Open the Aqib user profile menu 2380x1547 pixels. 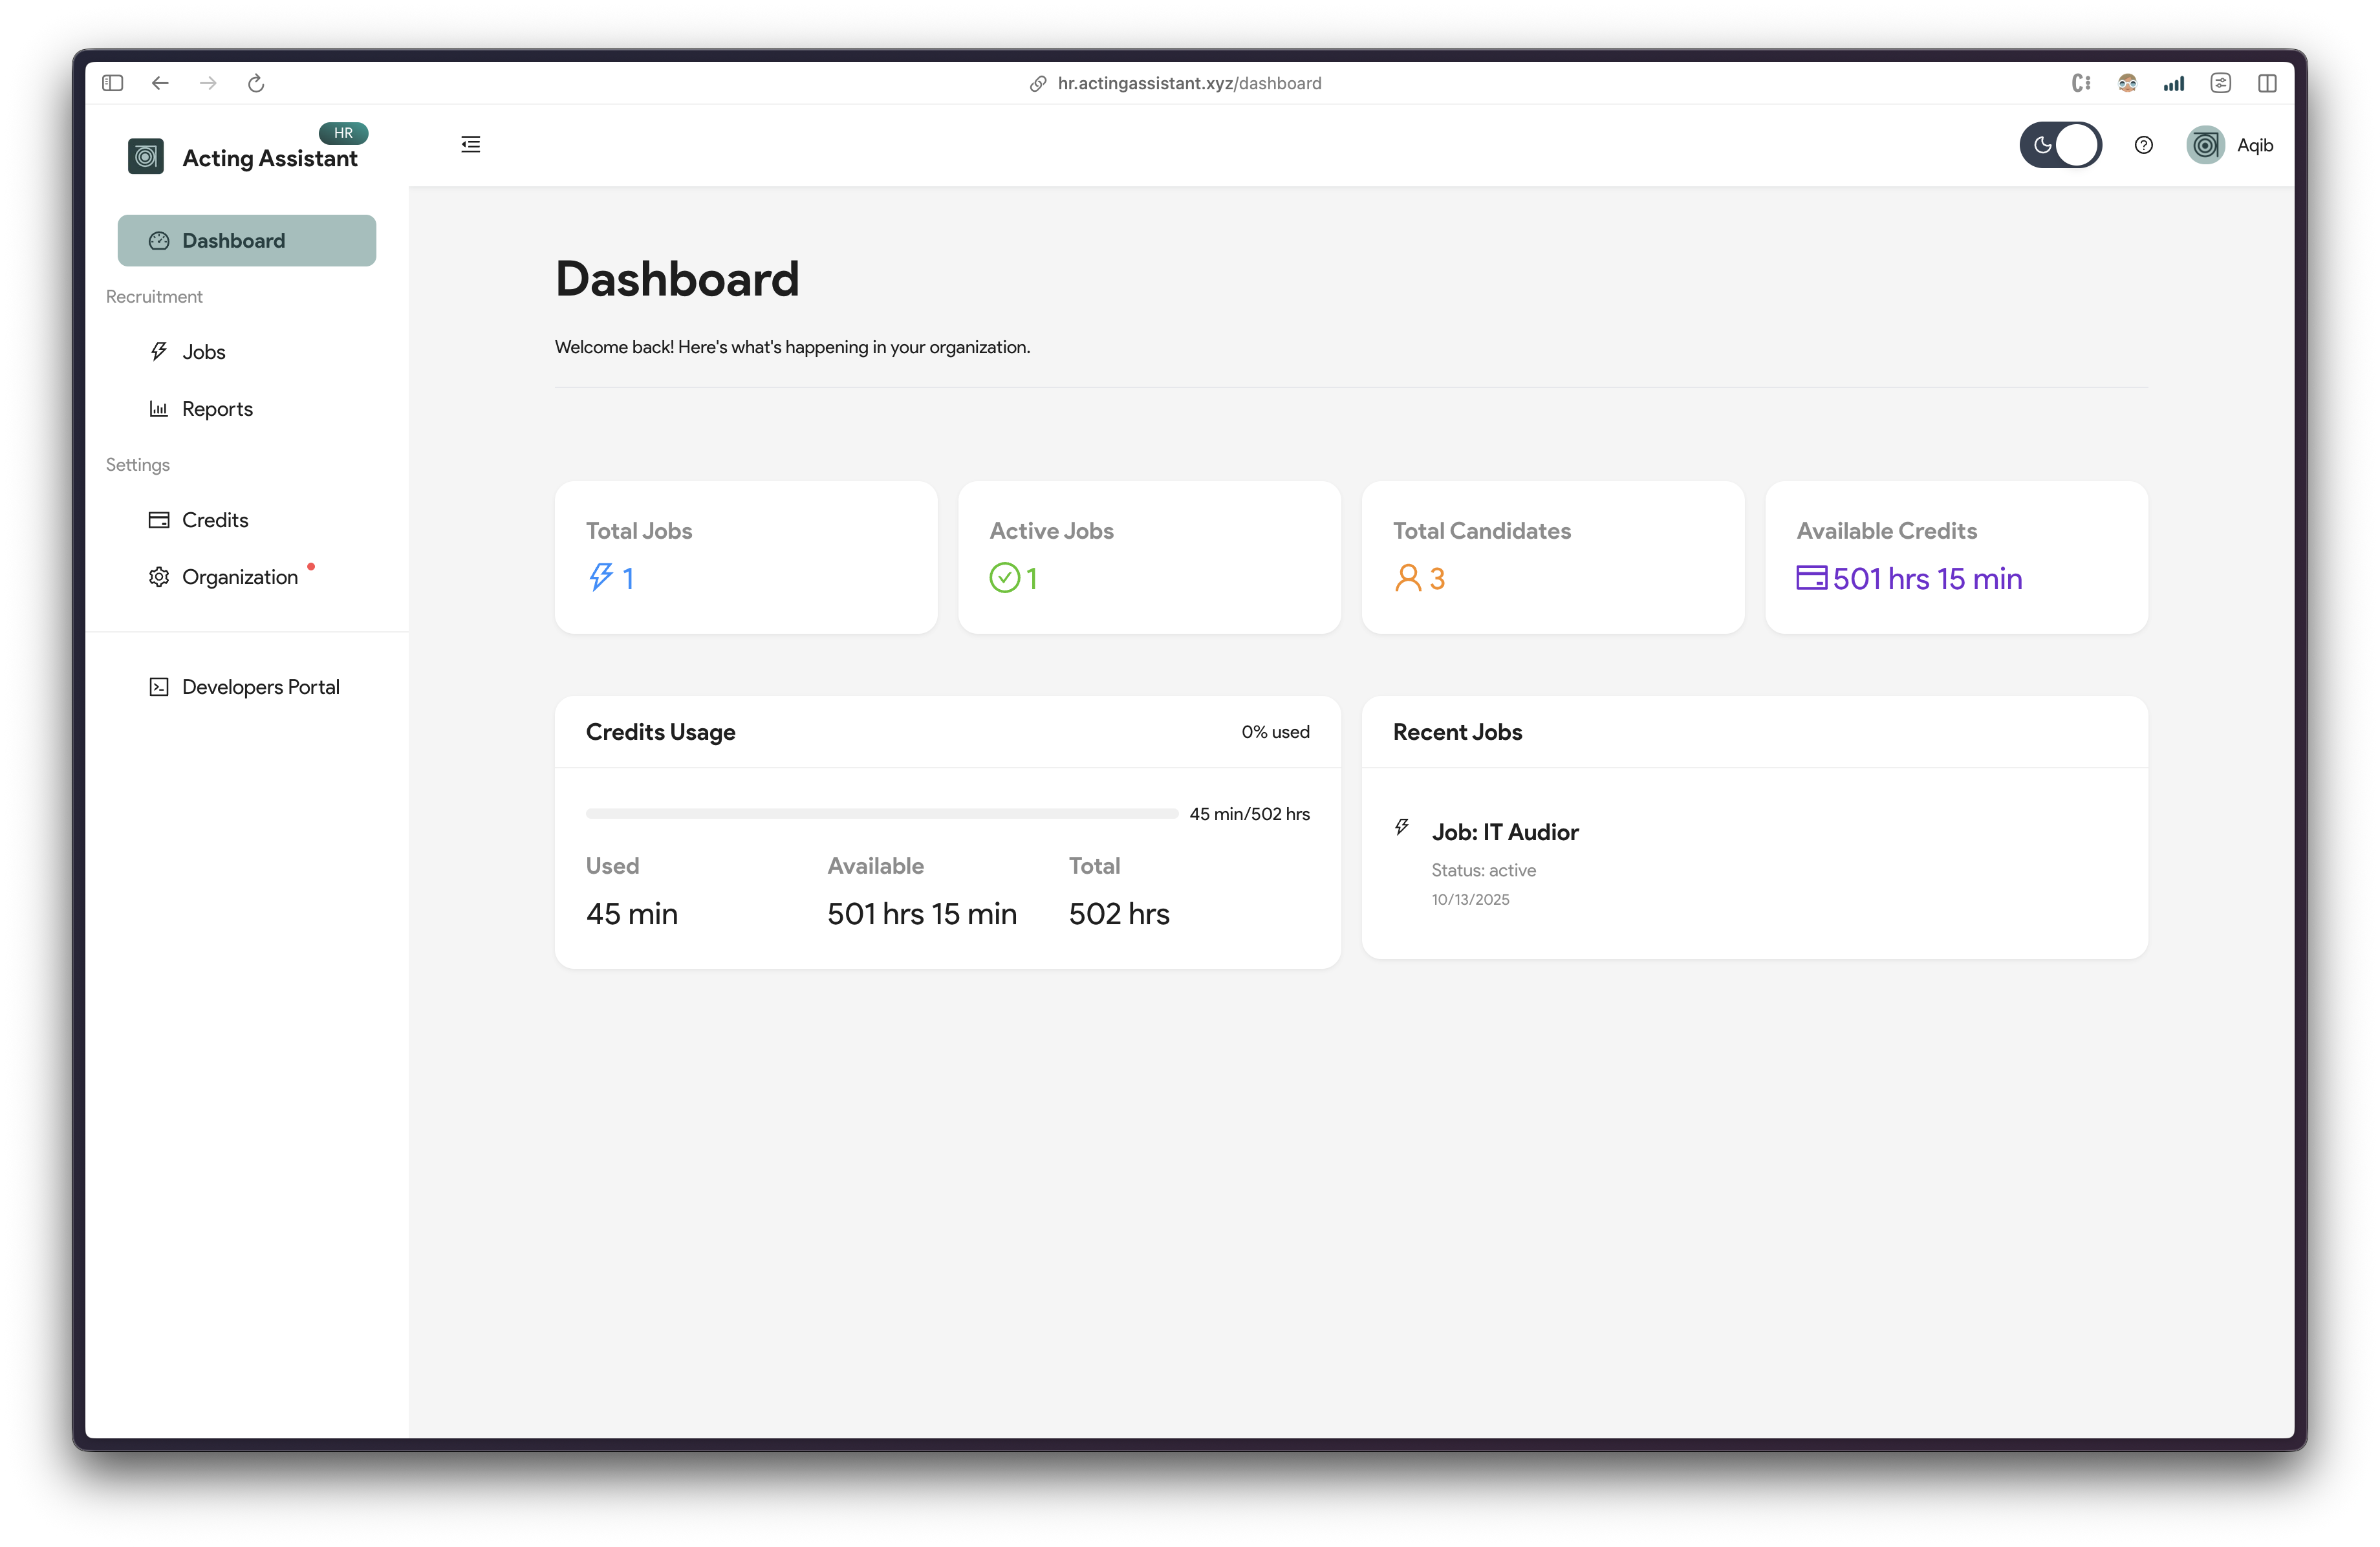click(2229, 145)
